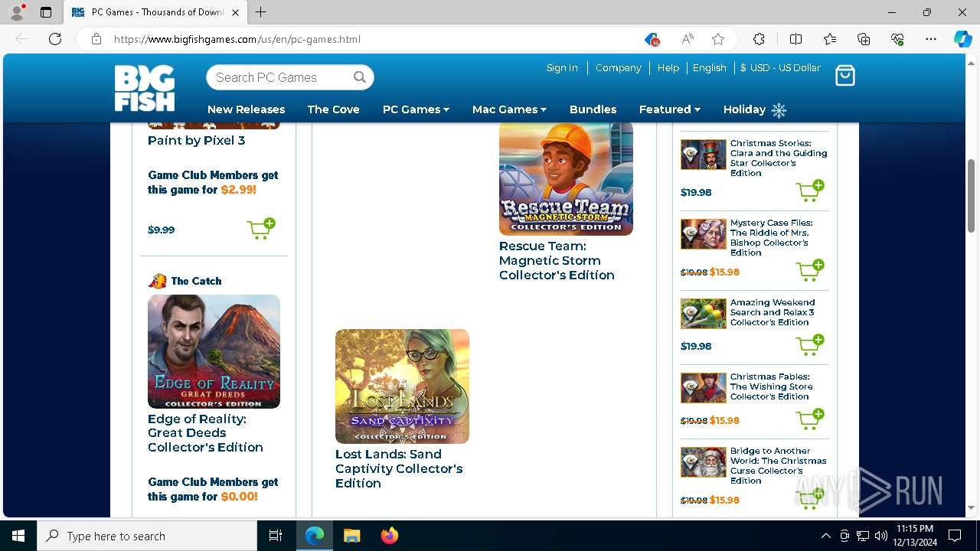This screenshot has width=980, height=551.
Task: Open Edge of Reality: Great Deeds title link
Action: (x=205, y=433)
